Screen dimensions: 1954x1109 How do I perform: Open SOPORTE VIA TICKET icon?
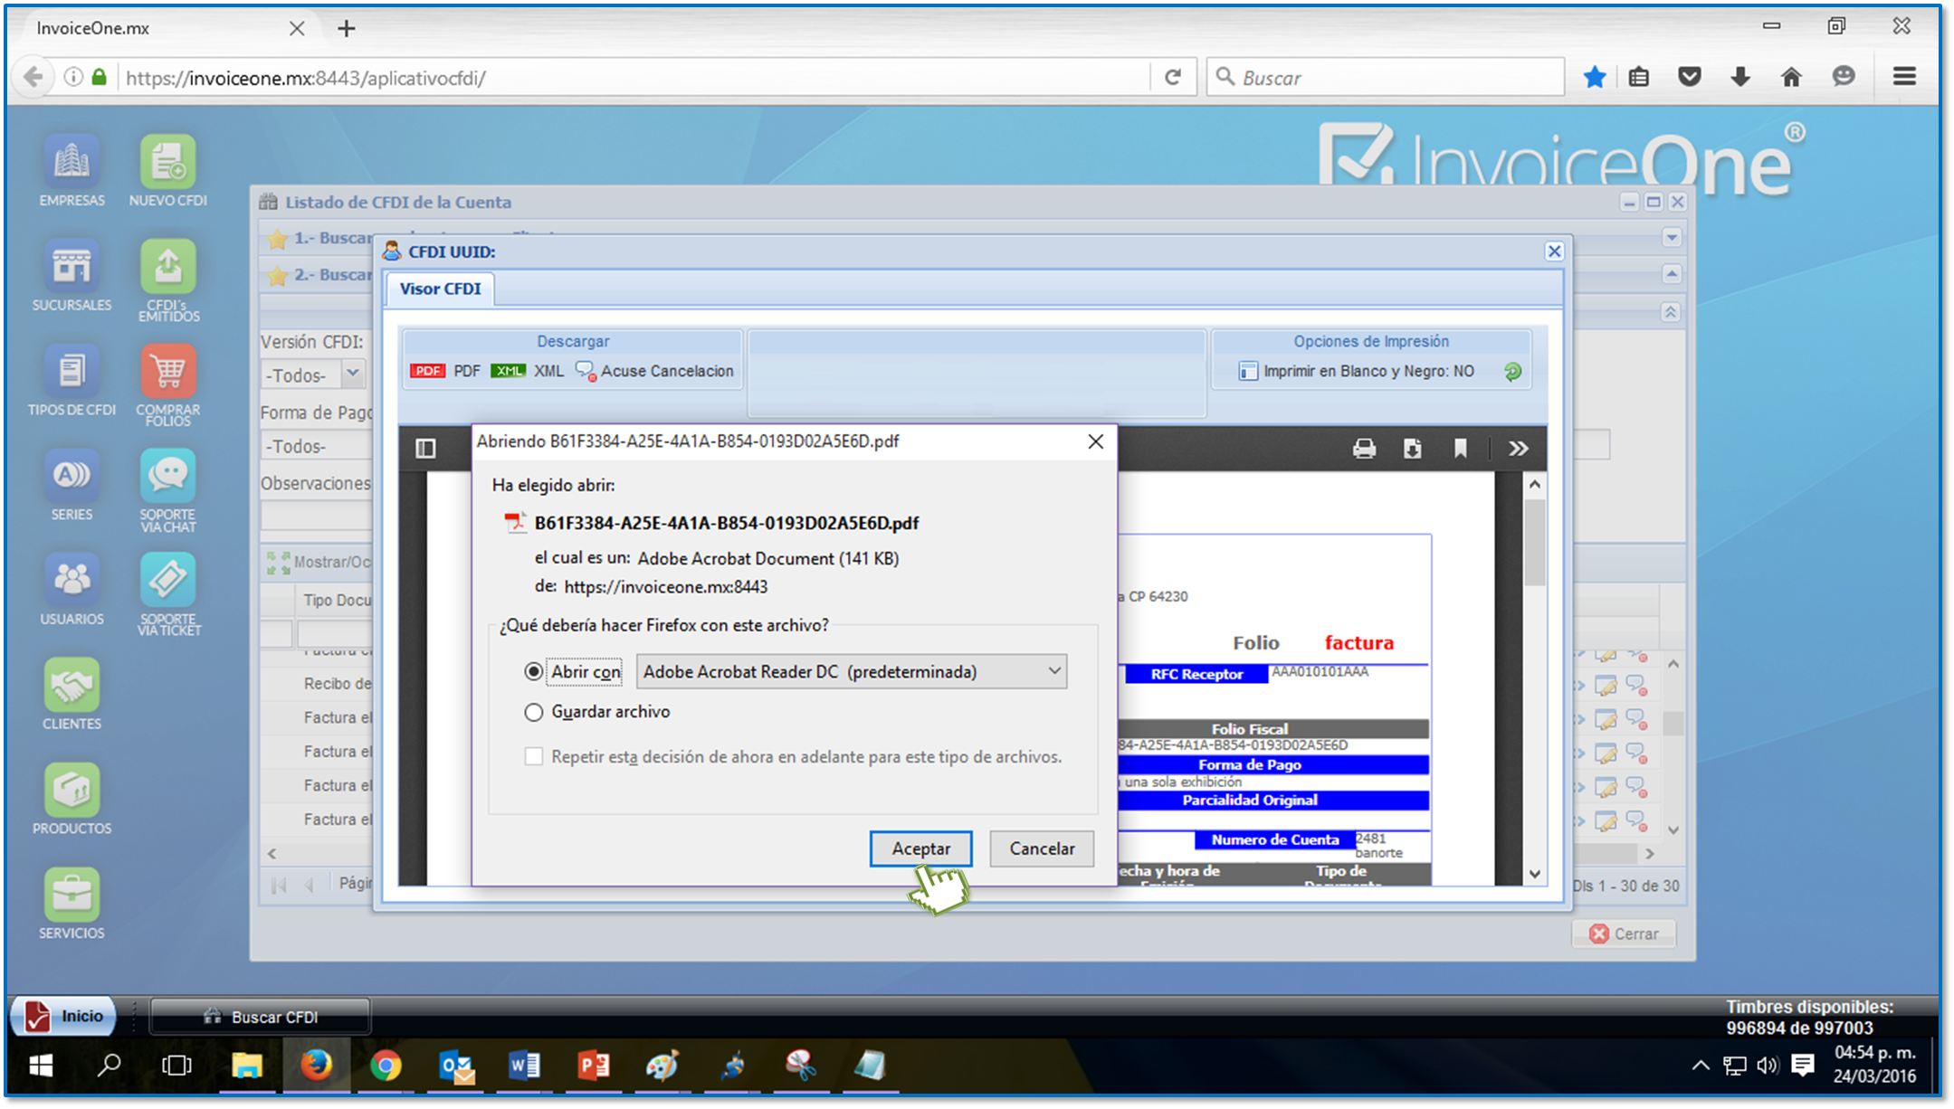(x=168, y=595)
